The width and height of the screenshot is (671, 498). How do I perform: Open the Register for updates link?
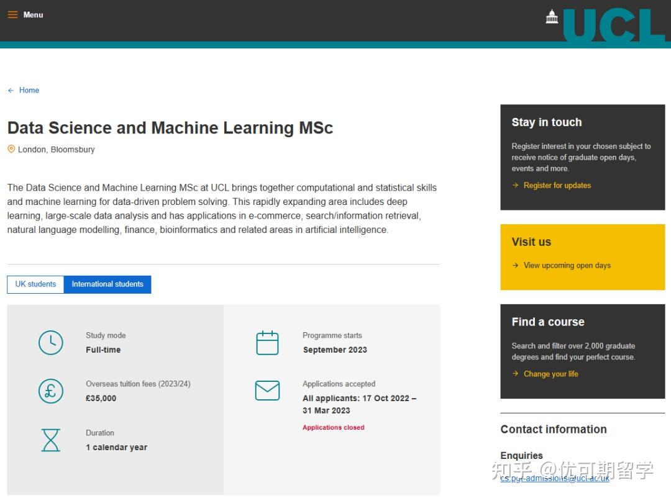coord(557,185)
